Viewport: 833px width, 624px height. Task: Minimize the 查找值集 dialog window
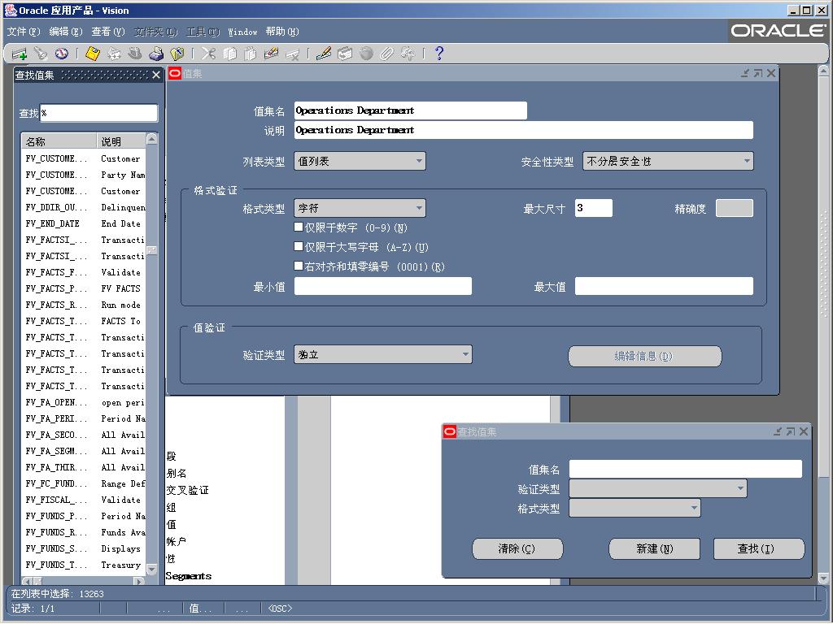pyautogui.click(x=778, y=431)
